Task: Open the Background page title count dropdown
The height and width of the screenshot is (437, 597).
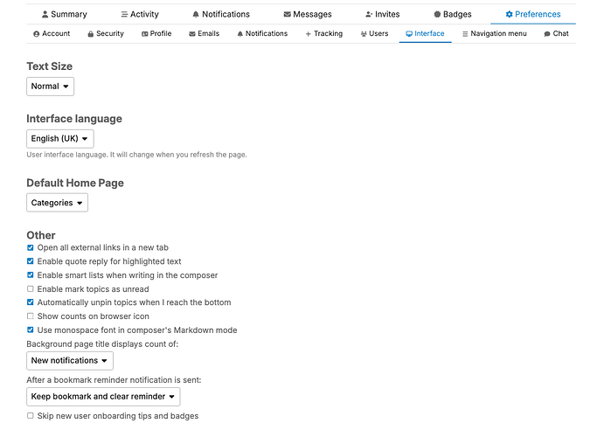Action: [x=70, y=361]
